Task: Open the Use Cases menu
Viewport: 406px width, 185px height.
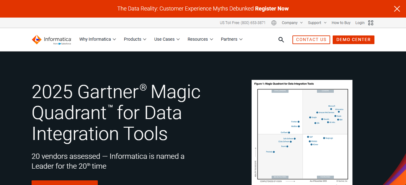Action: pyautogui.click(x=167, y=39)
